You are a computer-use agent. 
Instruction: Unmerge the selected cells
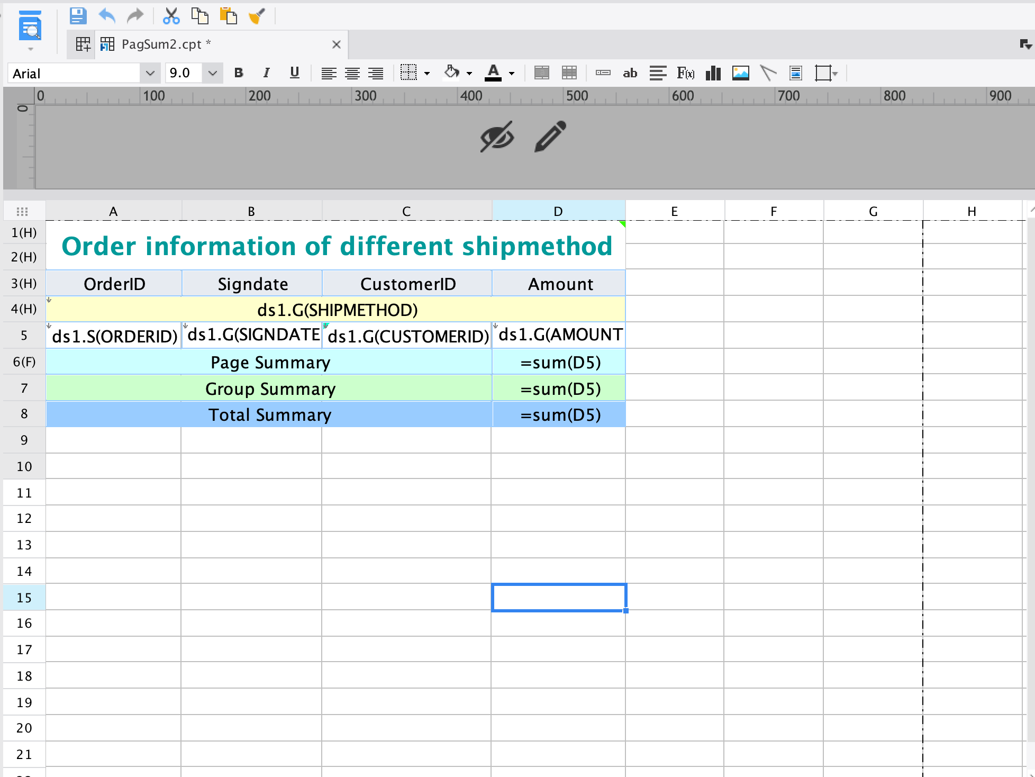coord(569,73)
